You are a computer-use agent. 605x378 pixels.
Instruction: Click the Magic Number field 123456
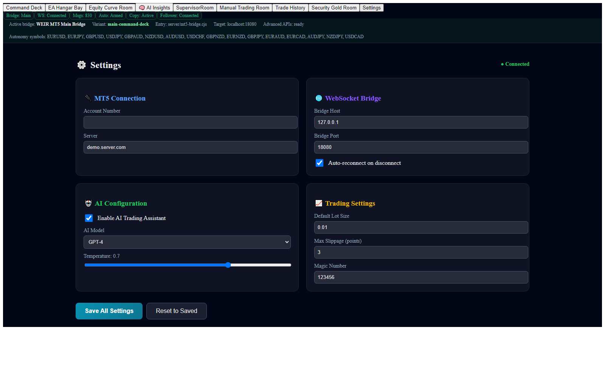421,277
